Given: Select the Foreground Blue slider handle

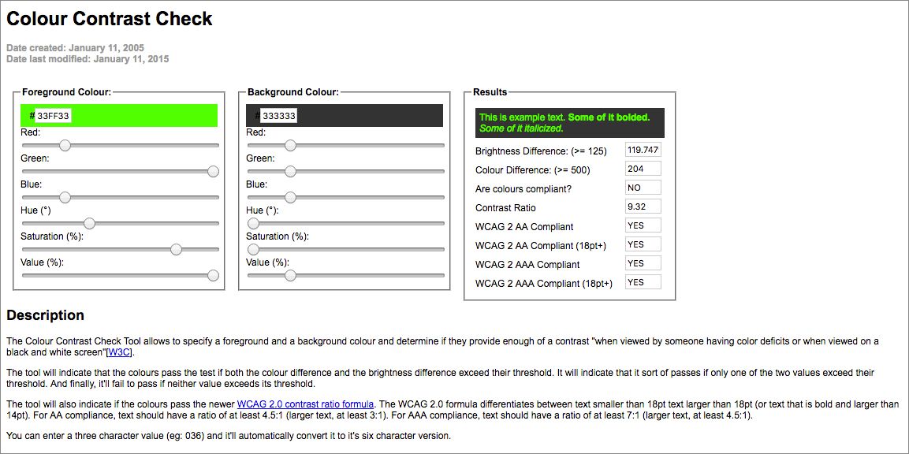Looking at the screenshot, I should point(65,198).
